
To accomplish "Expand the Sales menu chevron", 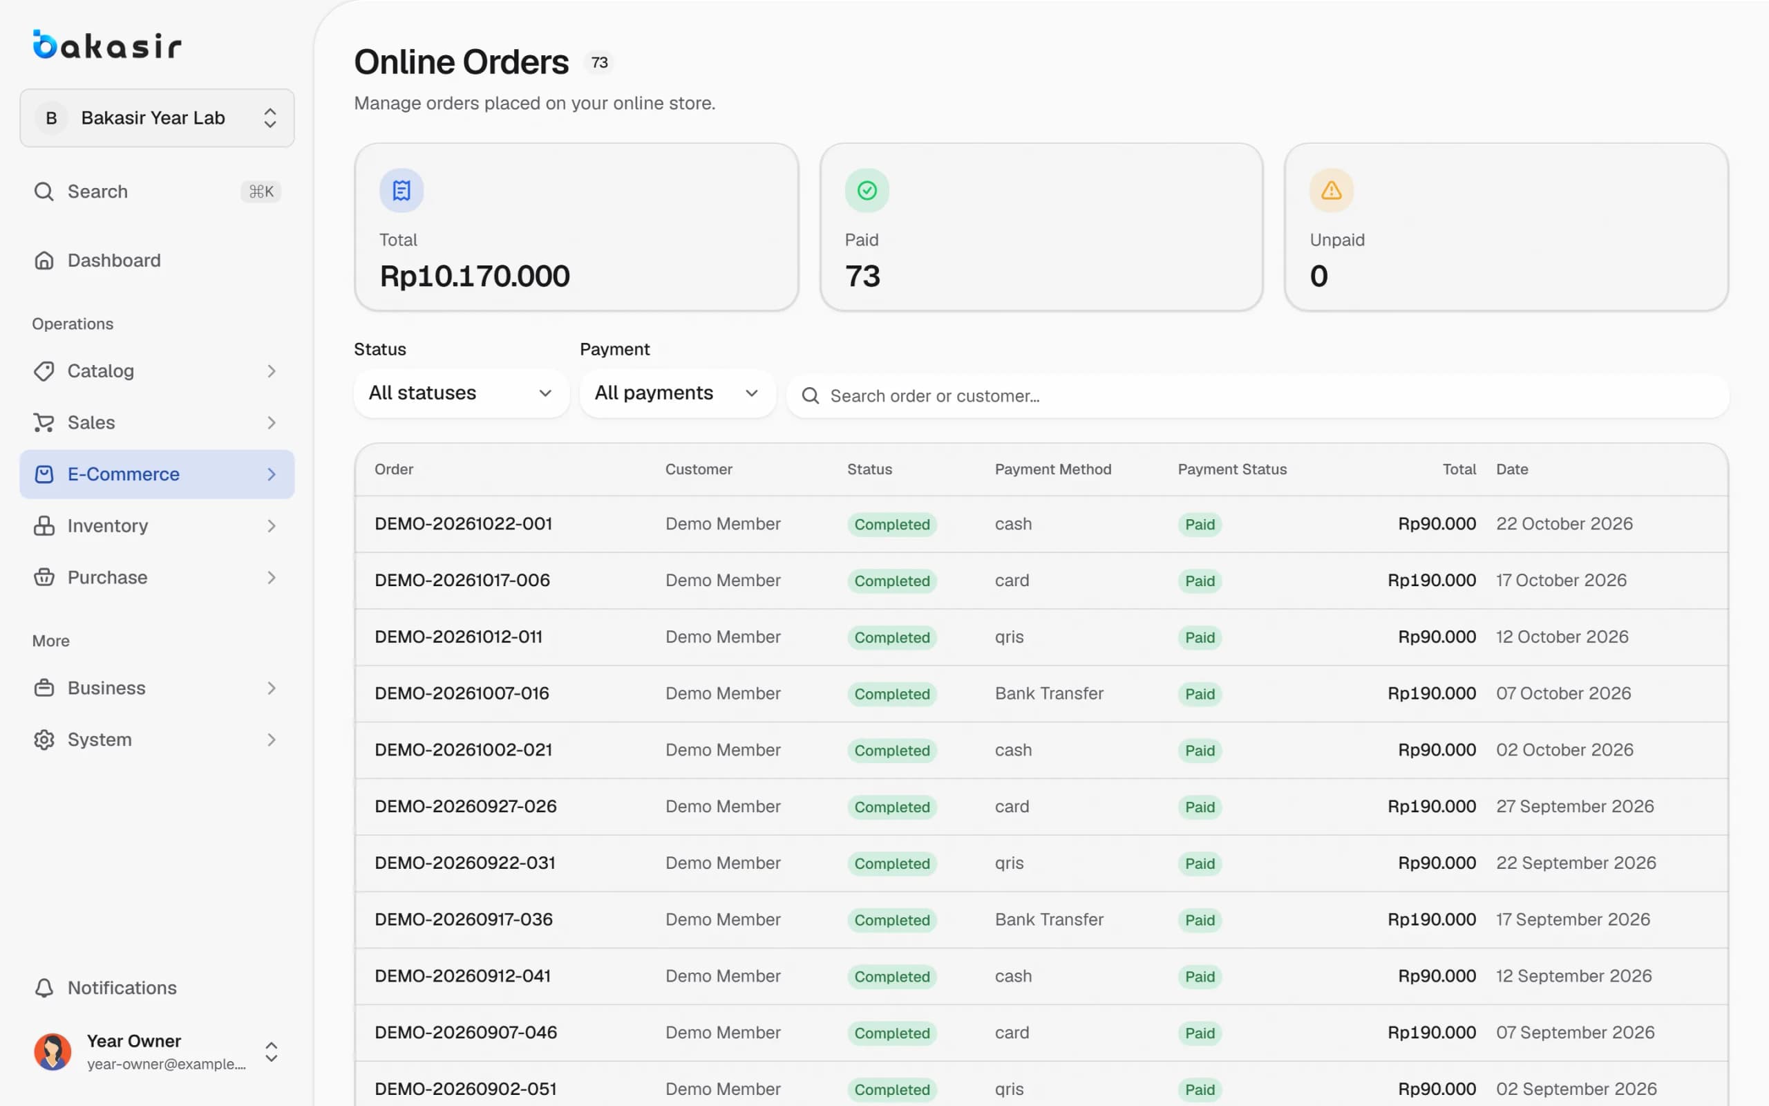I will click(x=271, y=423).
